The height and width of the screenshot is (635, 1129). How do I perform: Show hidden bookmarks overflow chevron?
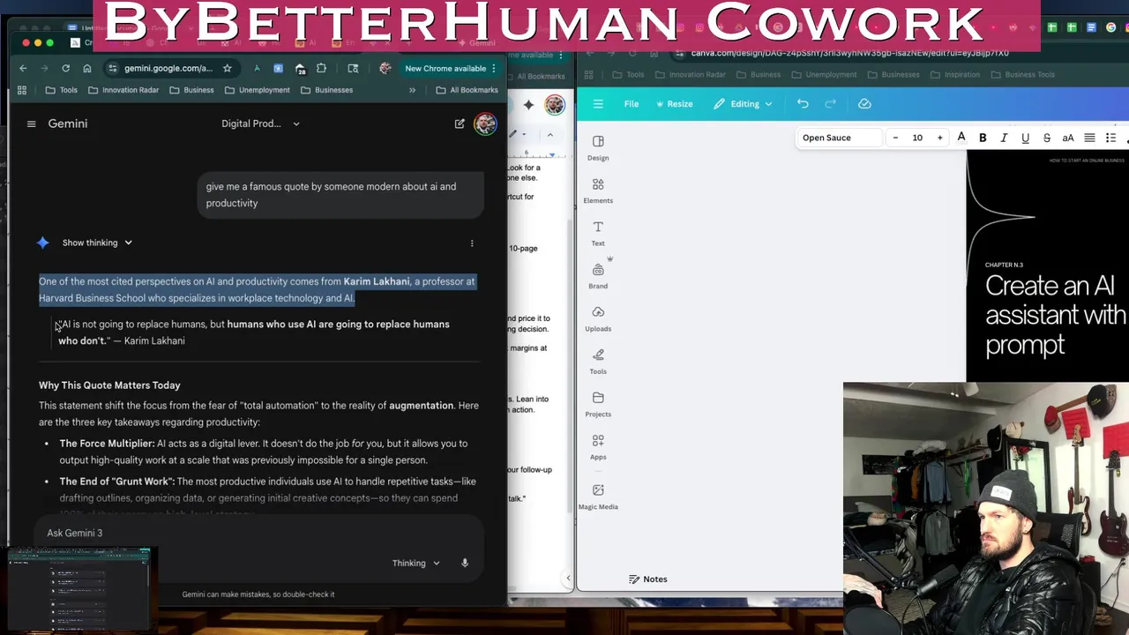[412, 90]
